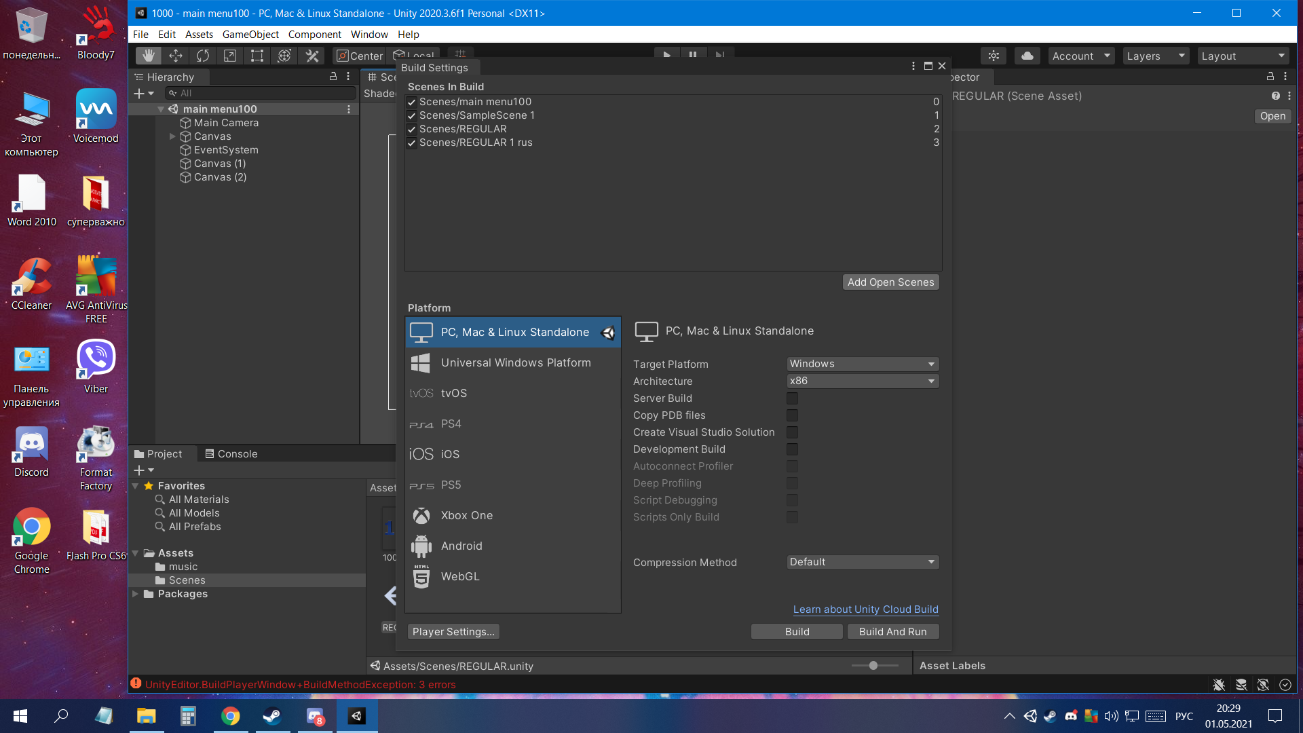Click the Hierarchy search field
1303x733 pixels.
pos(261,93)
